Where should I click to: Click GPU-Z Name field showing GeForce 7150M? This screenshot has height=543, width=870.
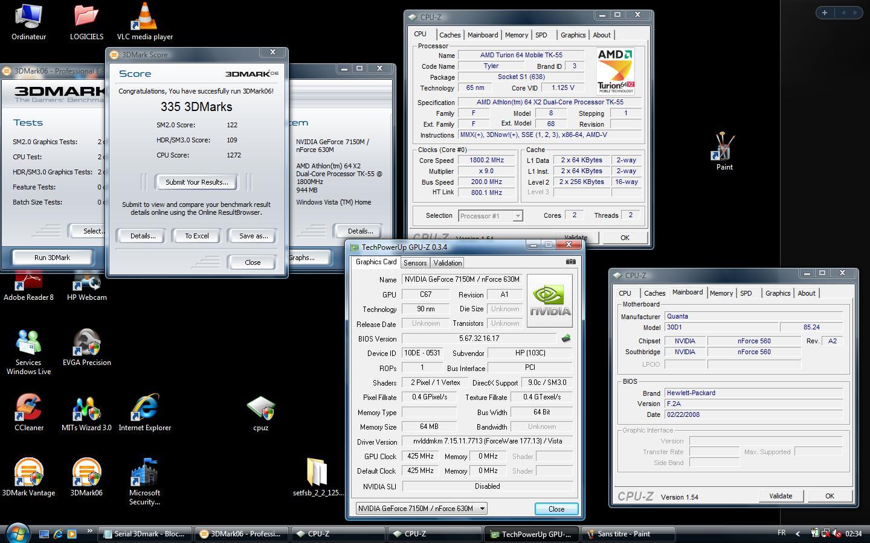[462, 279]
